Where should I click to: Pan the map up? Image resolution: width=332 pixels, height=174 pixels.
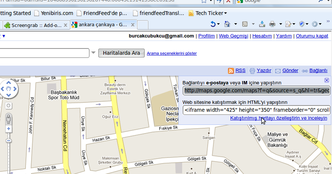pyautogui.click(x=9, y=82)
